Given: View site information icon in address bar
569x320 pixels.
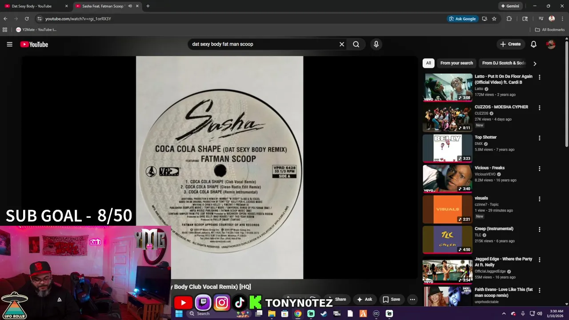Looking at the screenshot, I should (x=39, y=19).
